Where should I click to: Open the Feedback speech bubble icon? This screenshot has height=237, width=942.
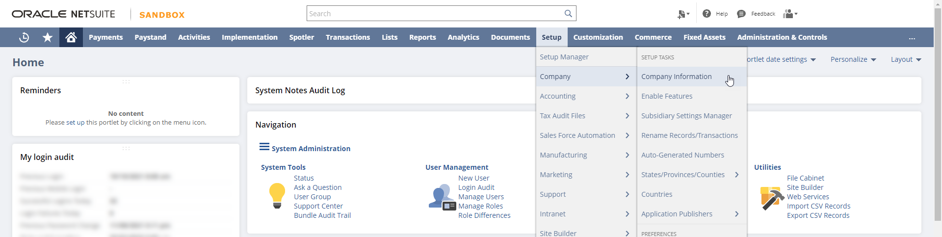741,14
